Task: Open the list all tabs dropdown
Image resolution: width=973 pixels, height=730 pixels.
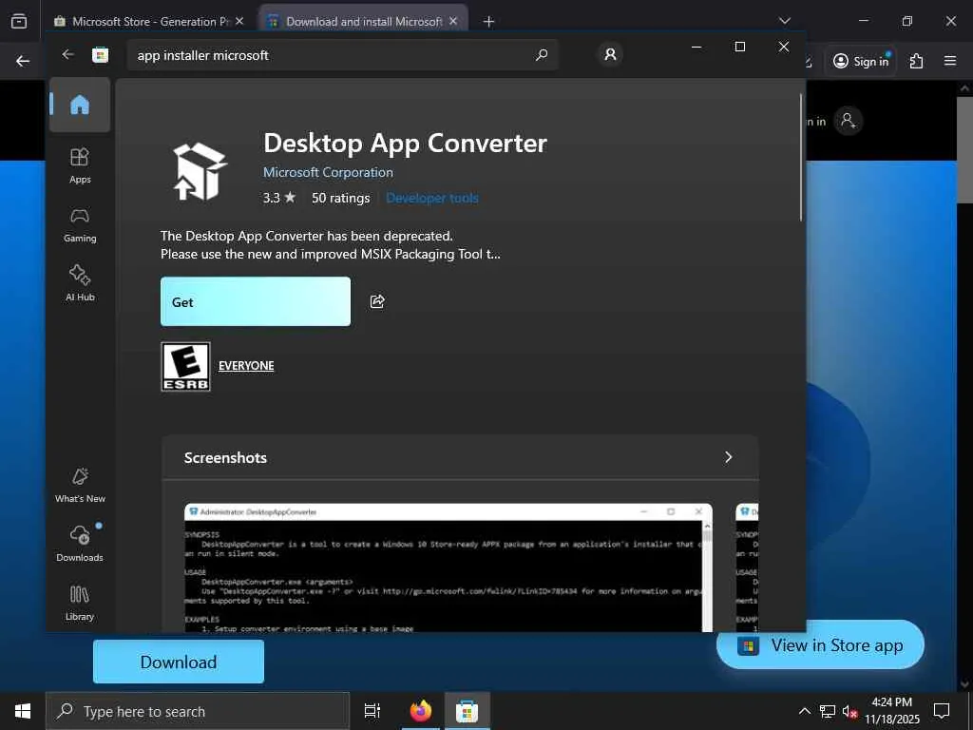Action: pyautogui.click(x=784, y=21)
